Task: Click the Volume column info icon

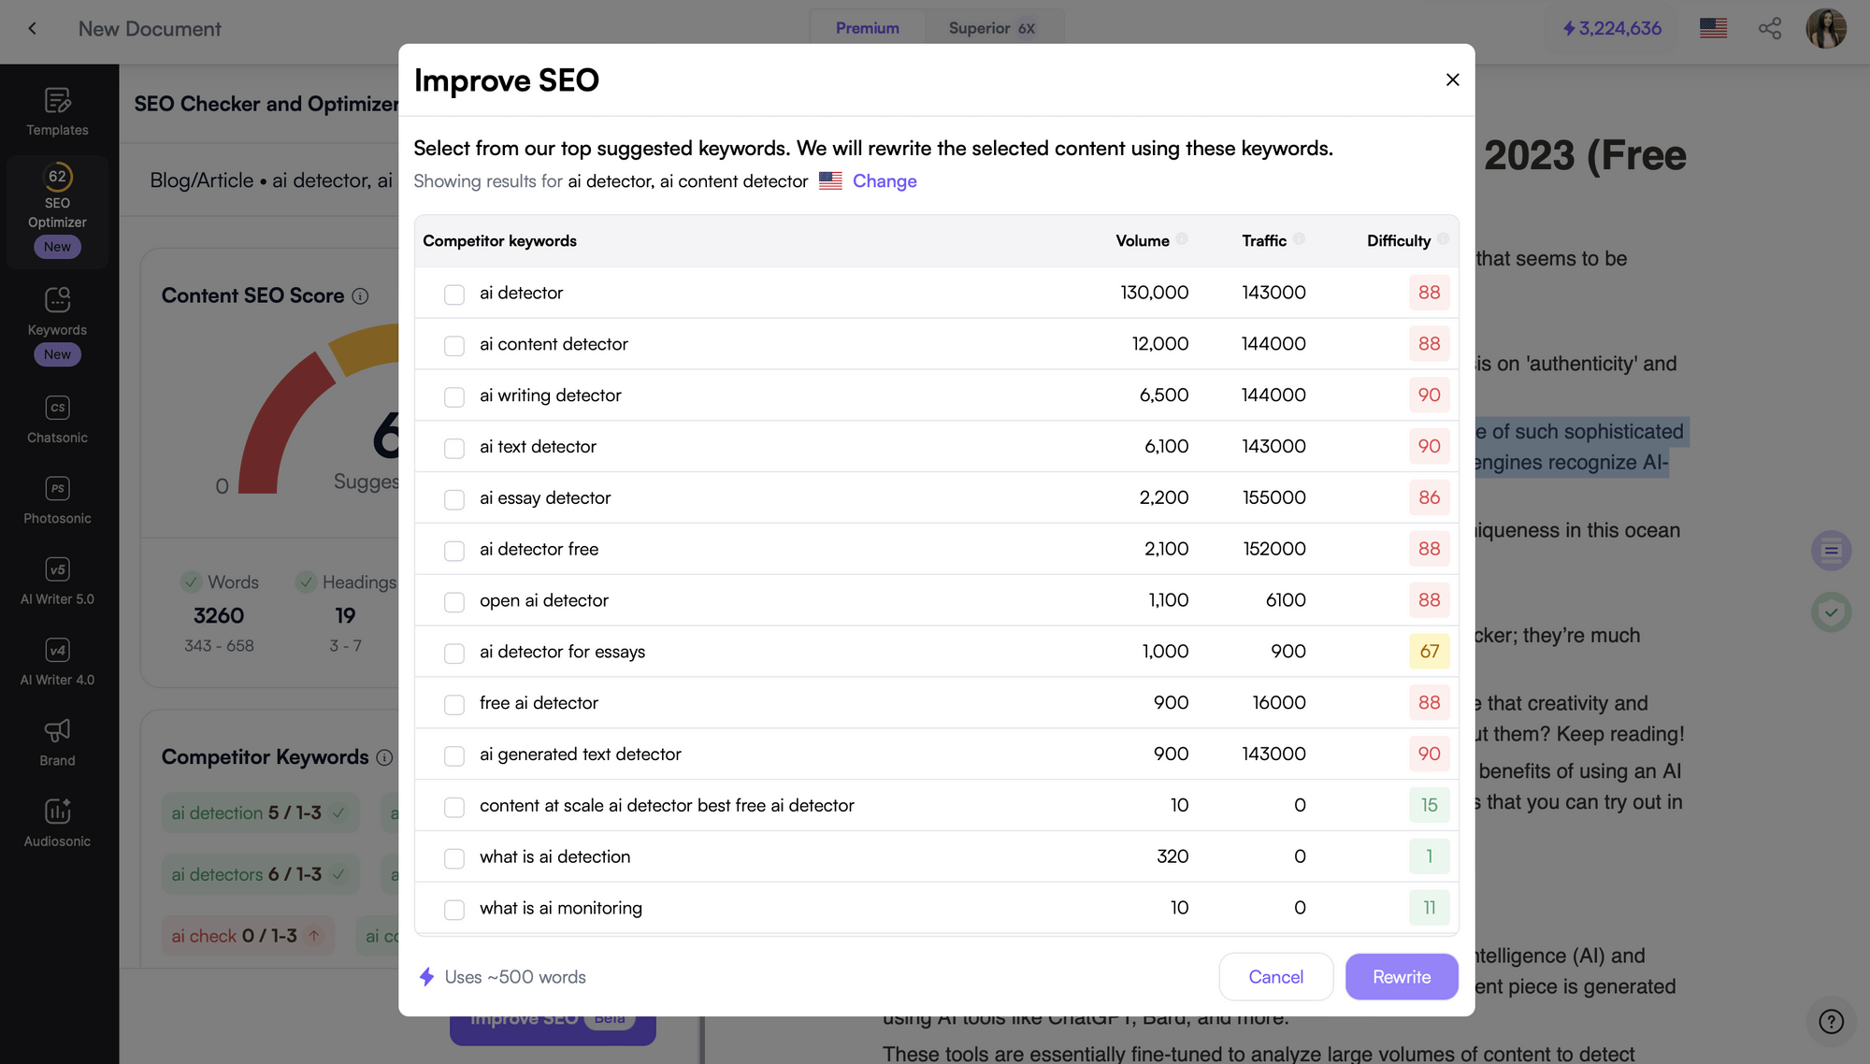Action: (x=1182, y=239)
